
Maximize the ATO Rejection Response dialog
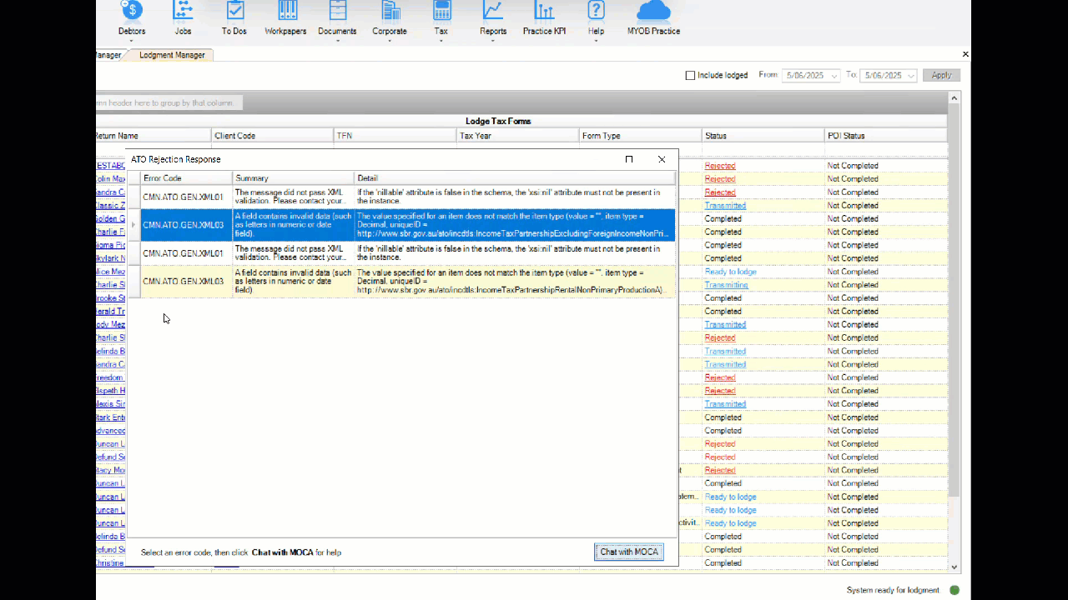coord(629,159)
